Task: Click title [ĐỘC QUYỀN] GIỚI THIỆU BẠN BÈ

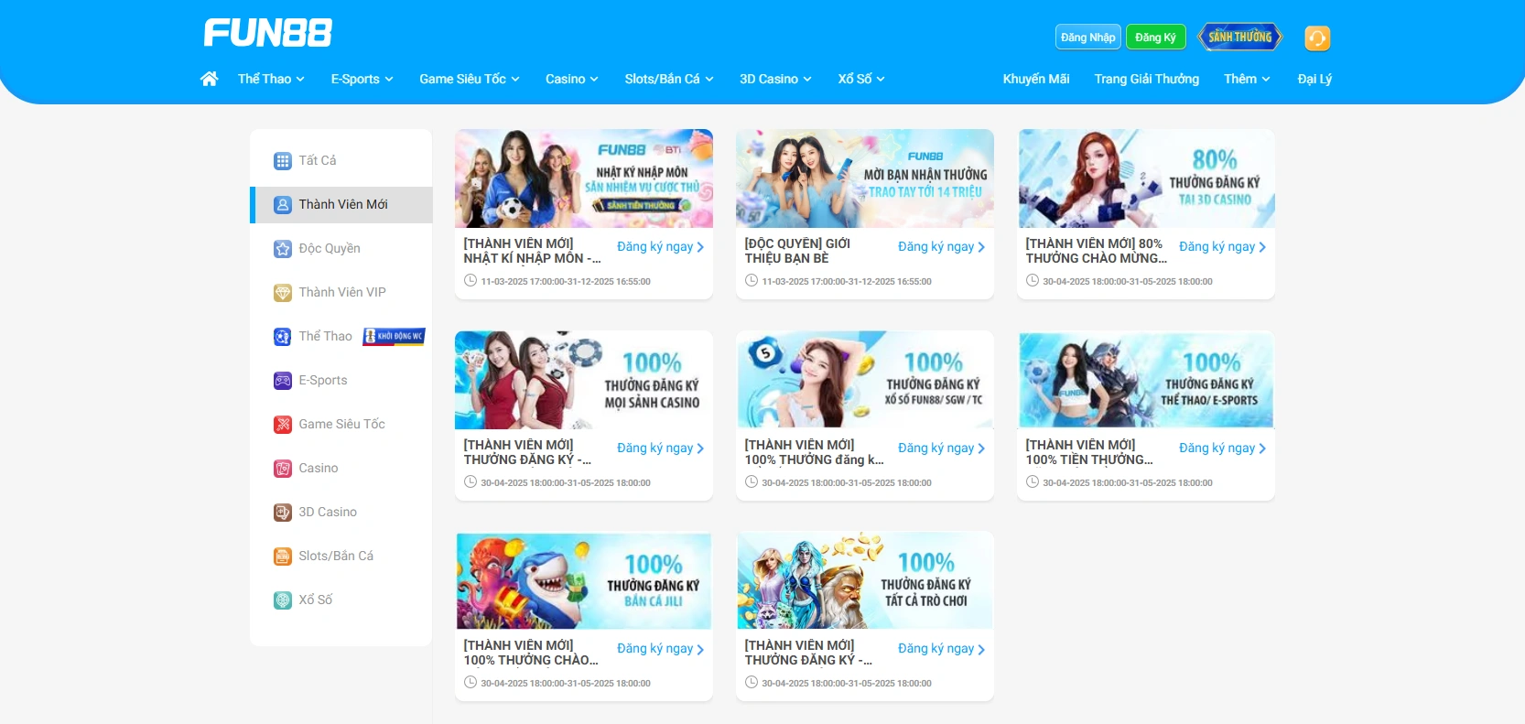Action: 797,251
